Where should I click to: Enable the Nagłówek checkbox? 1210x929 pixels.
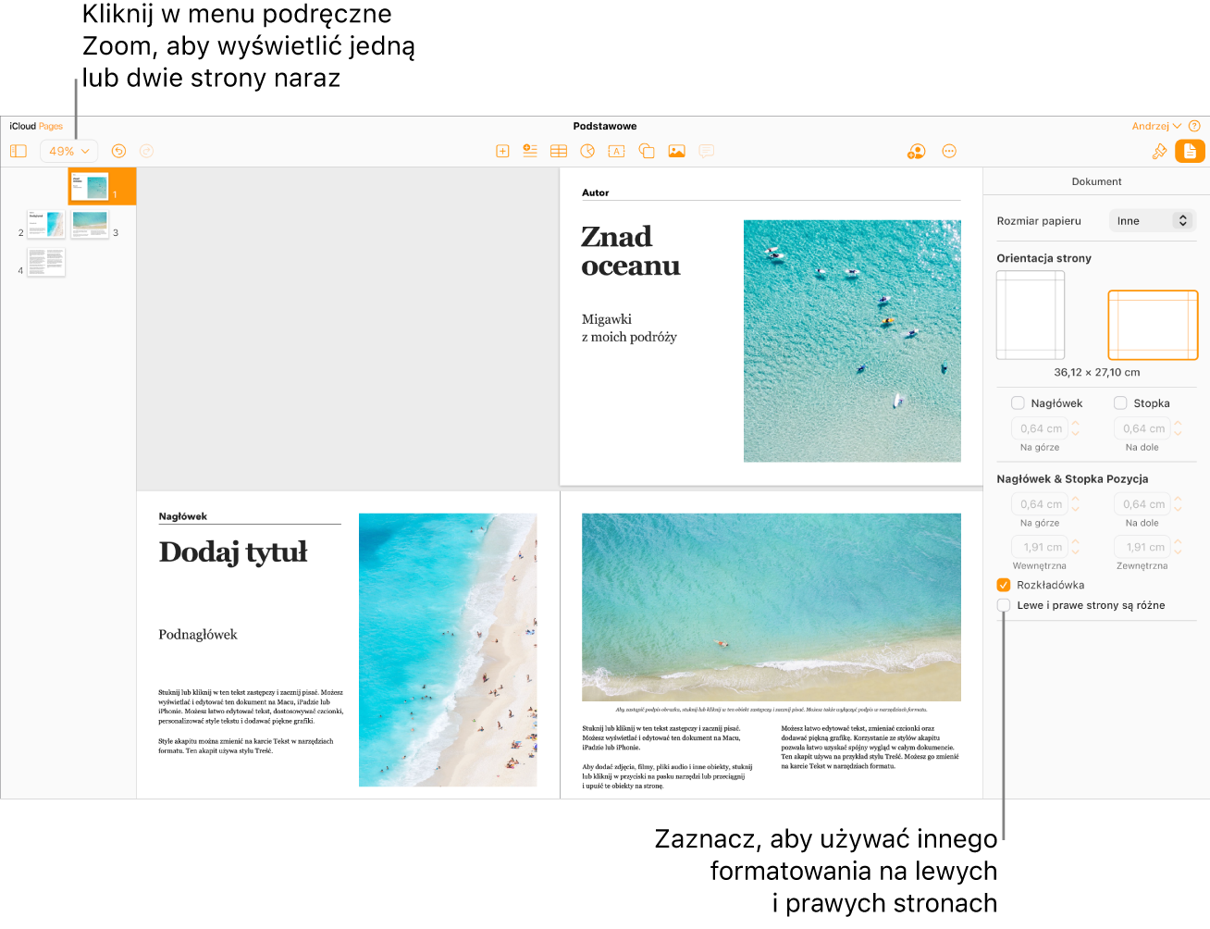1018,403
